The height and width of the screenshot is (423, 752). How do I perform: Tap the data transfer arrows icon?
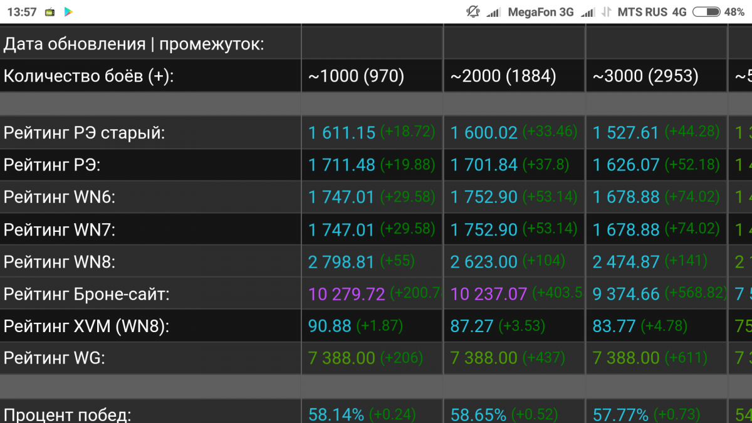(607, 12)
